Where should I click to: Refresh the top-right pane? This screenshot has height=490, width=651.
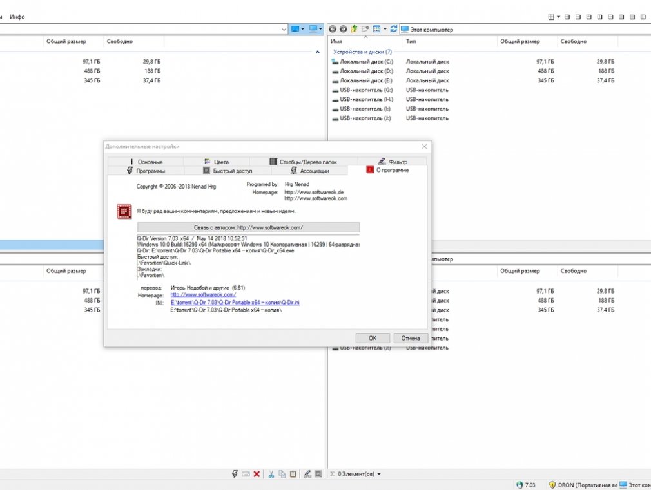[x=394, y=28]
